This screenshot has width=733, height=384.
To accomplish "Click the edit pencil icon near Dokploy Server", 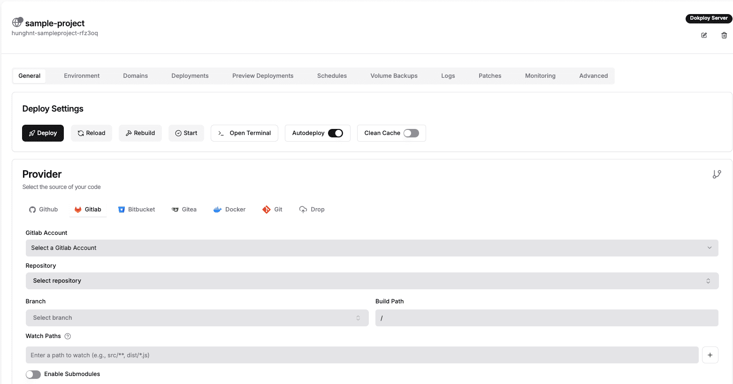I will pos(704,35).
